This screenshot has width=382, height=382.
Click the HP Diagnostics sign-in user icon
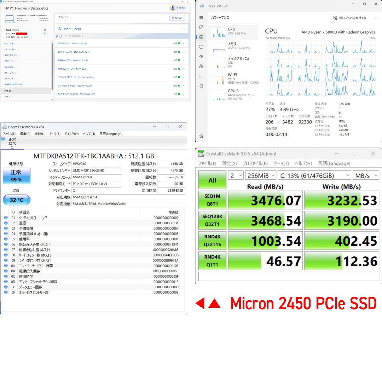click(173, 8)
